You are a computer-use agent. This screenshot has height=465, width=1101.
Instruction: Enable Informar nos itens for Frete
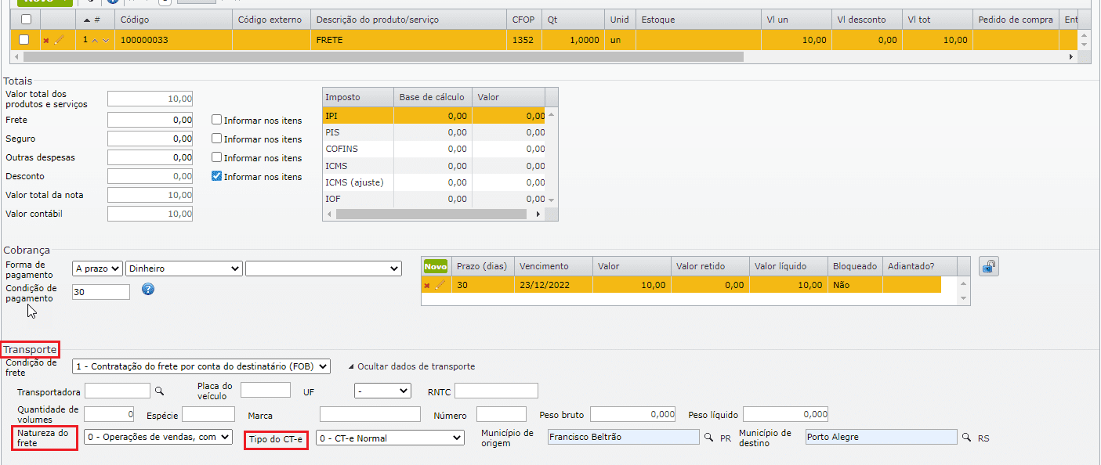[x=217, y=121]
